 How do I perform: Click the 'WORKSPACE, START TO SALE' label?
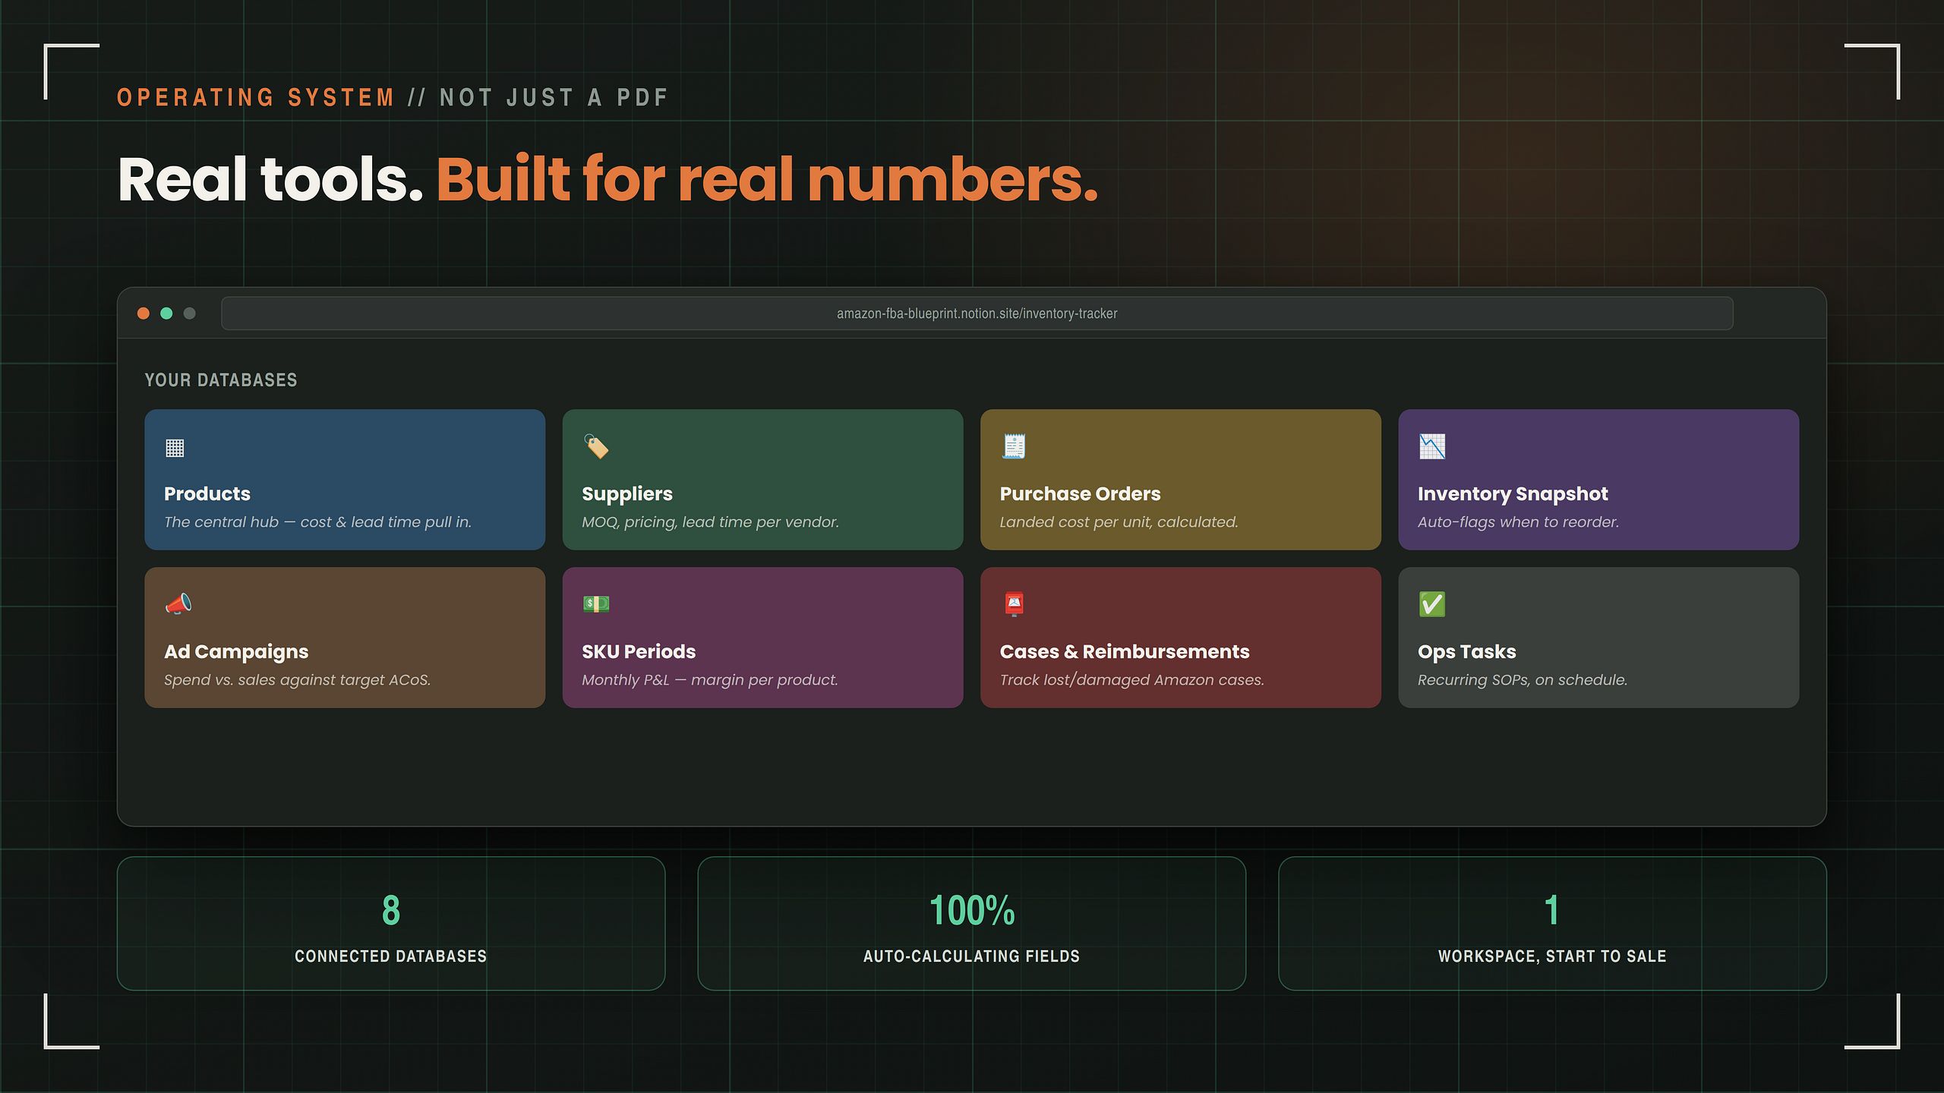point(1552,956)
